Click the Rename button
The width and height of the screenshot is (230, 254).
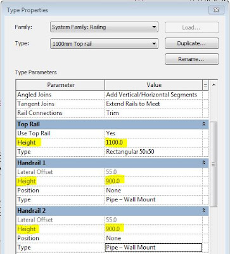tap(191, 59)
